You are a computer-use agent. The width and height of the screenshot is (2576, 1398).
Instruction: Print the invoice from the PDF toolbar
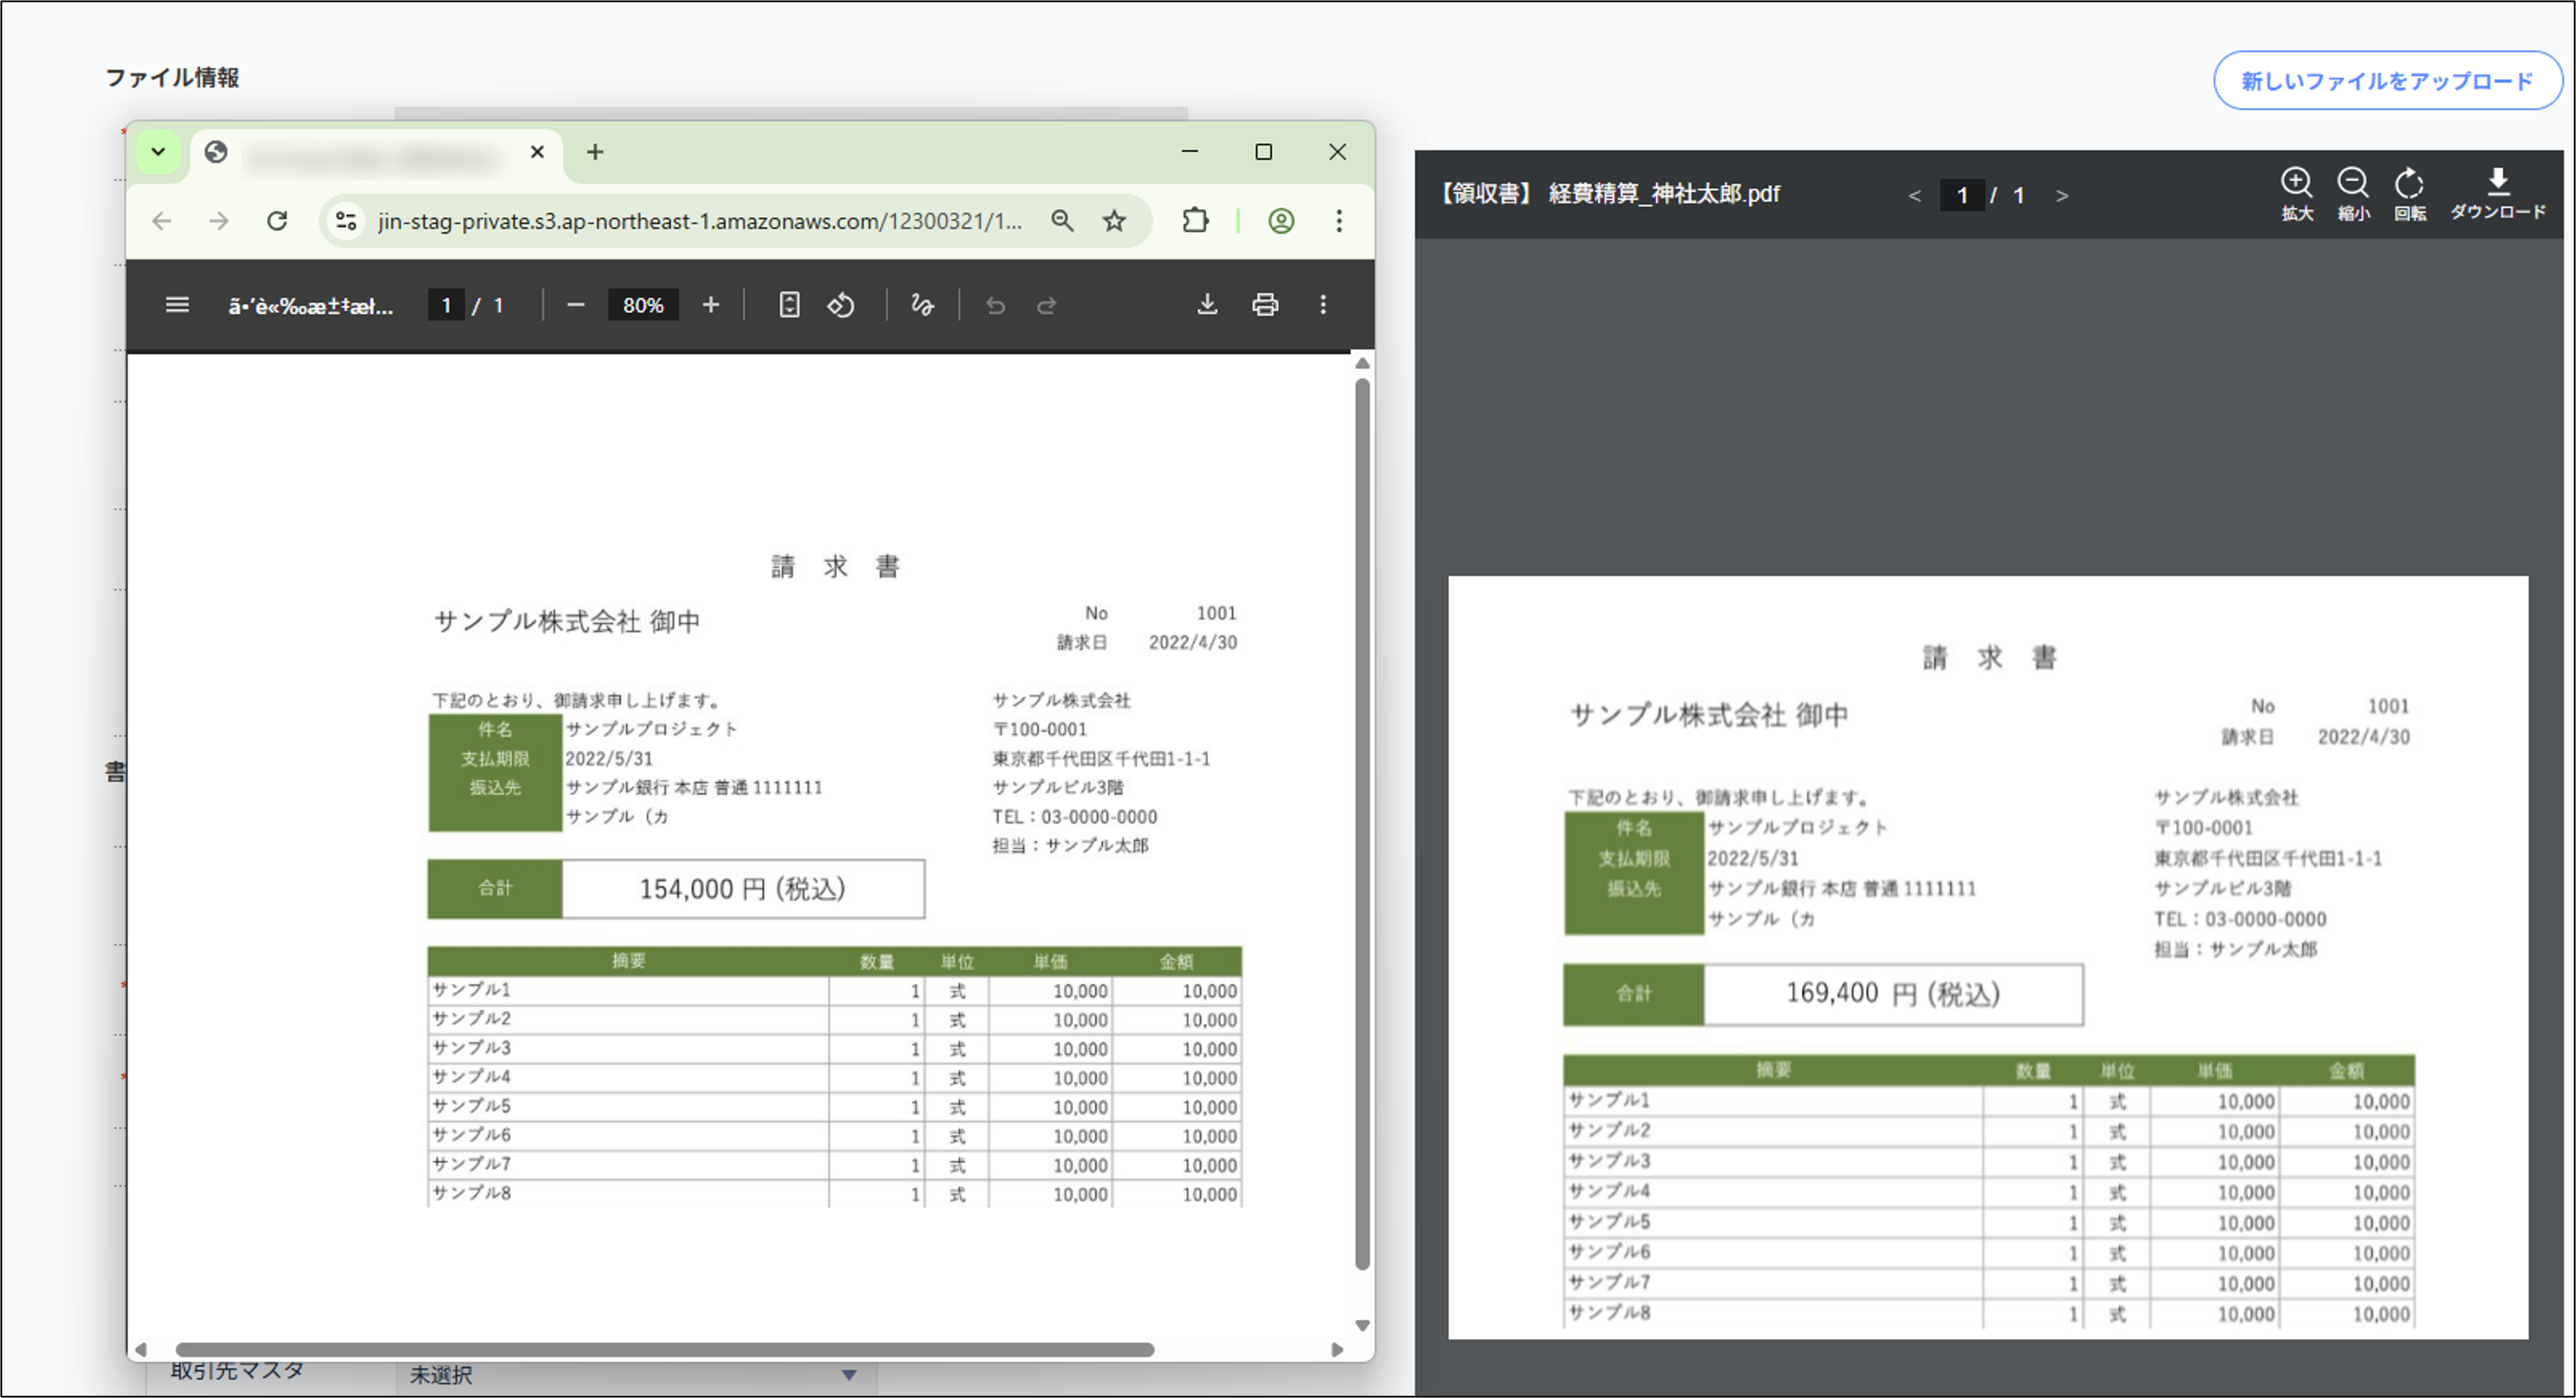pyautogui.click(x=1265, y=305)
